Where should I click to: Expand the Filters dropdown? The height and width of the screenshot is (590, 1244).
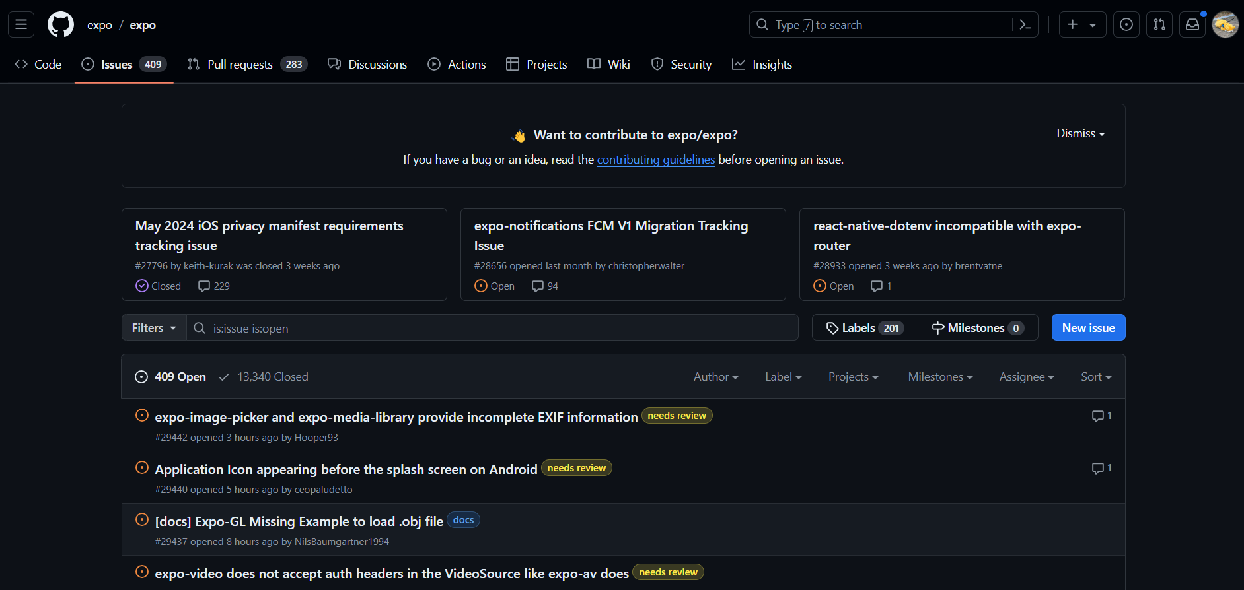[154, 327]
